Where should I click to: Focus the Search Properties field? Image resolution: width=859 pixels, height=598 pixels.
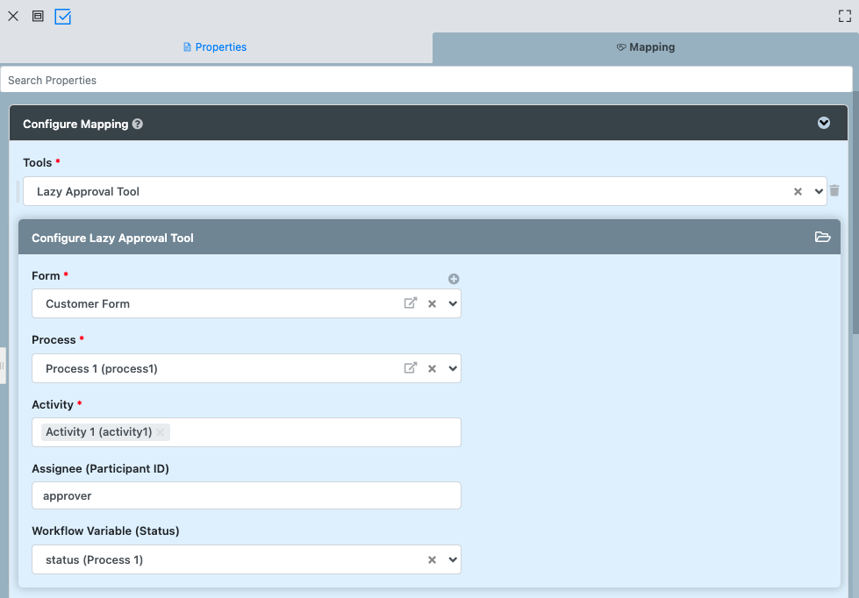point(426,80)
